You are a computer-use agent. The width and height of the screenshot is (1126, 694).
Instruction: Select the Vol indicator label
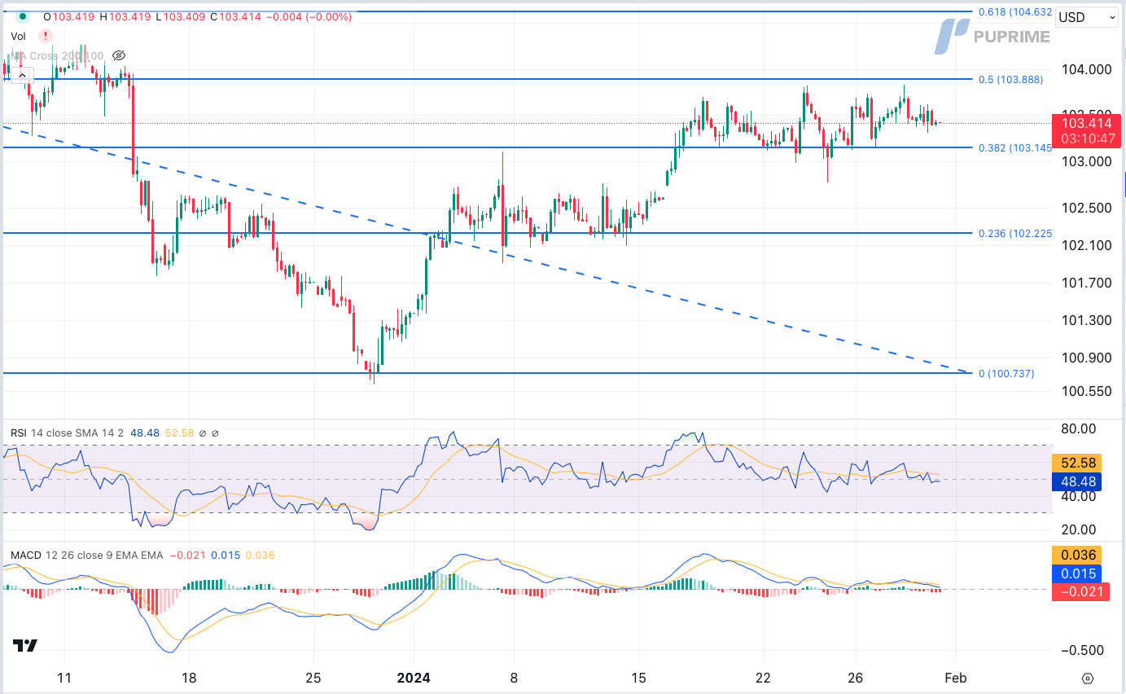tap(18, 36)
